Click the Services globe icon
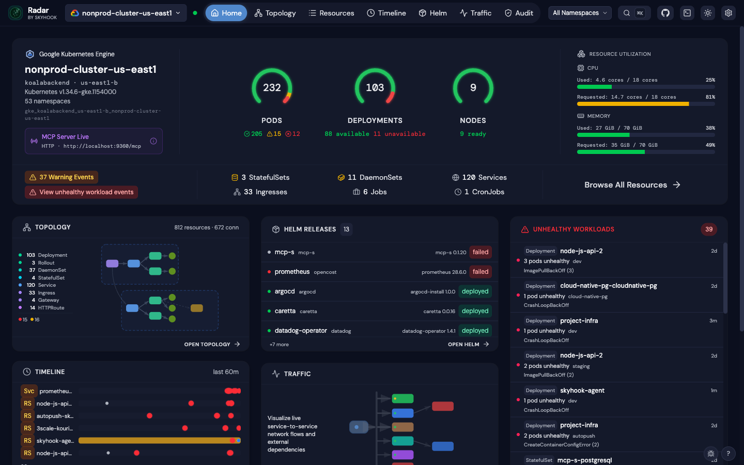The height and width of the screenshot is (465, 744). tap(456, 178)
